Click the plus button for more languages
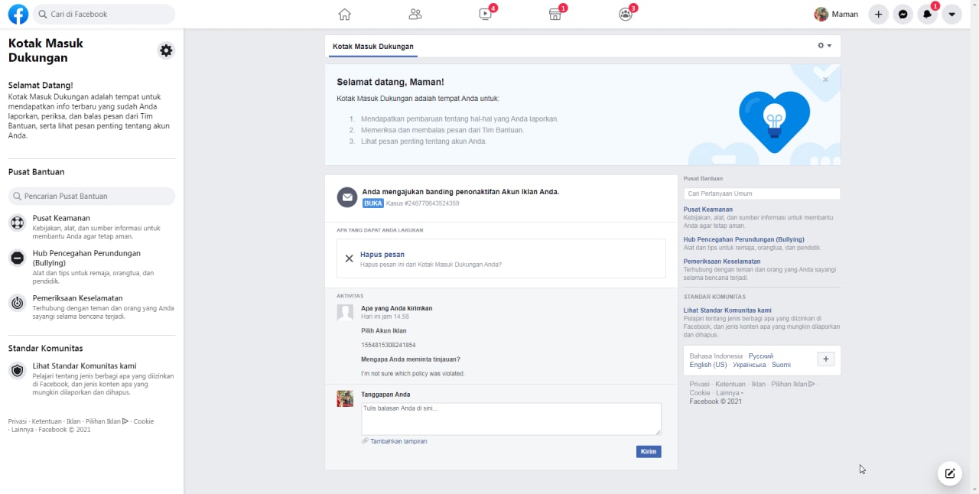 pos(826,359)
